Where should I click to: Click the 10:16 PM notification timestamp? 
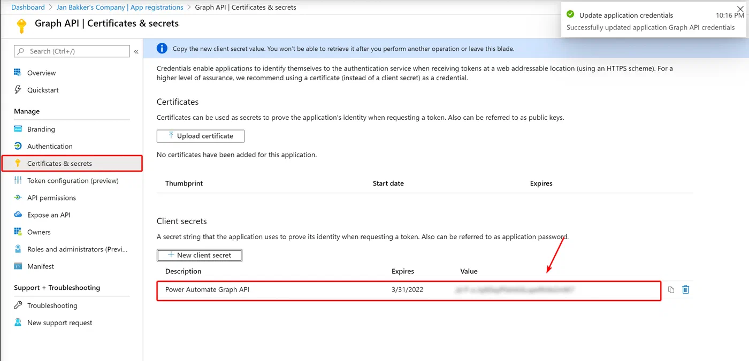730,15
